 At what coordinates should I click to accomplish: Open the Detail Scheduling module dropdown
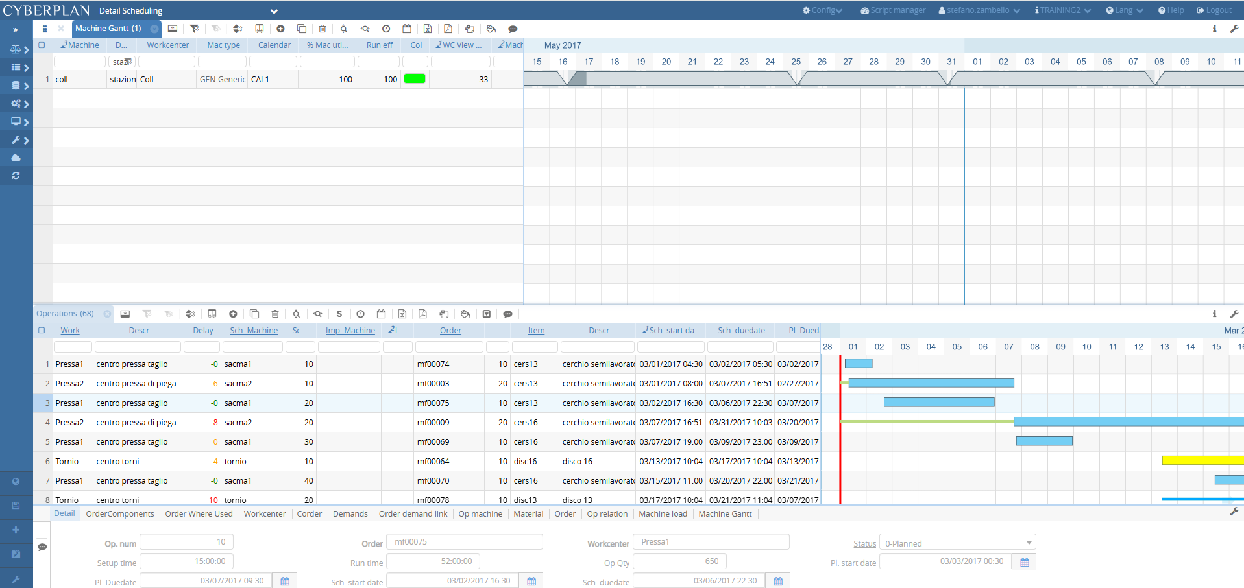click(274, 11)
